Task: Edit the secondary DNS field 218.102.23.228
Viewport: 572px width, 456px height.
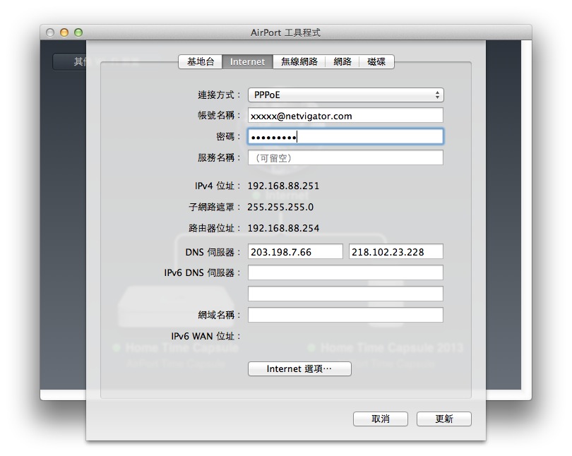Action: (395, 252)
